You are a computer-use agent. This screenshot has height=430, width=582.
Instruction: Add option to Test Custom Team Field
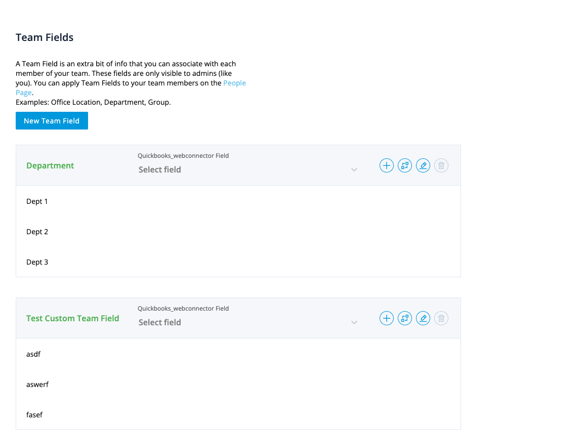click(387, 318)
